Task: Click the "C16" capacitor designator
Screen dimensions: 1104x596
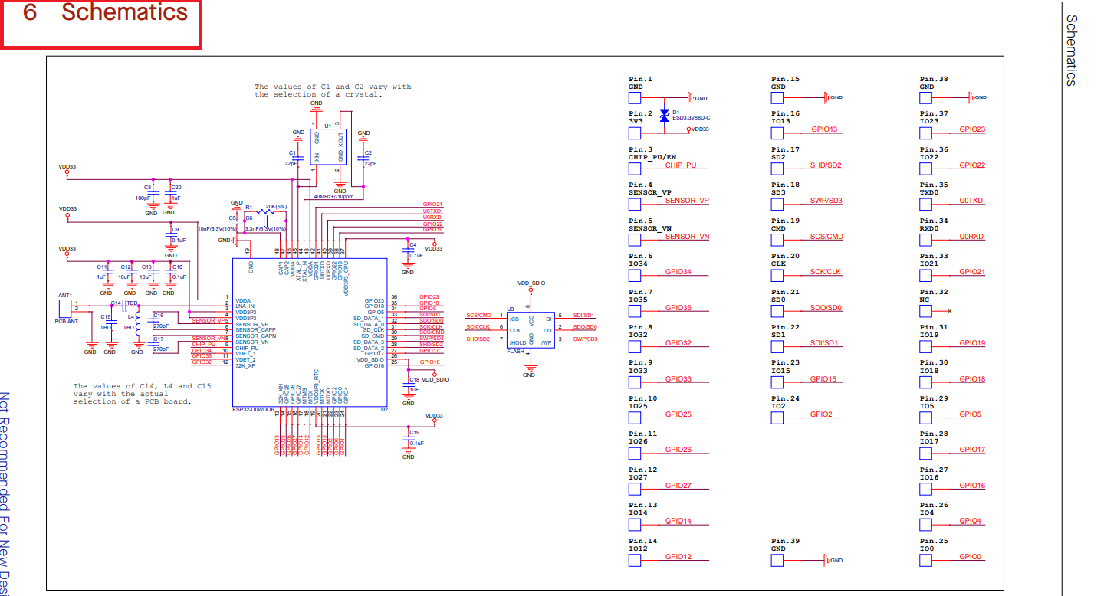Action: [158, 315]
